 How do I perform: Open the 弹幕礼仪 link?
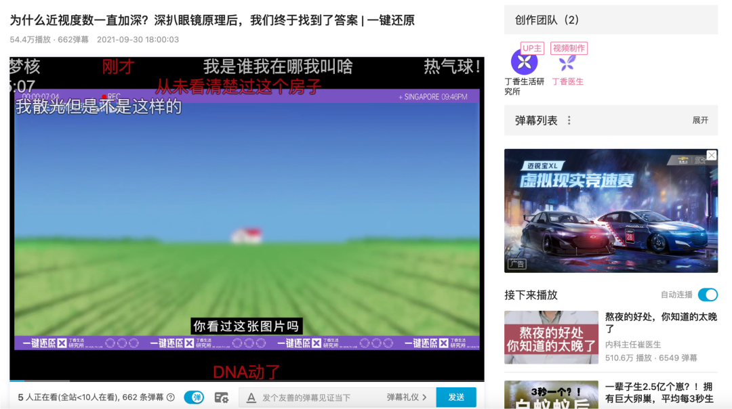coord(406,397)
